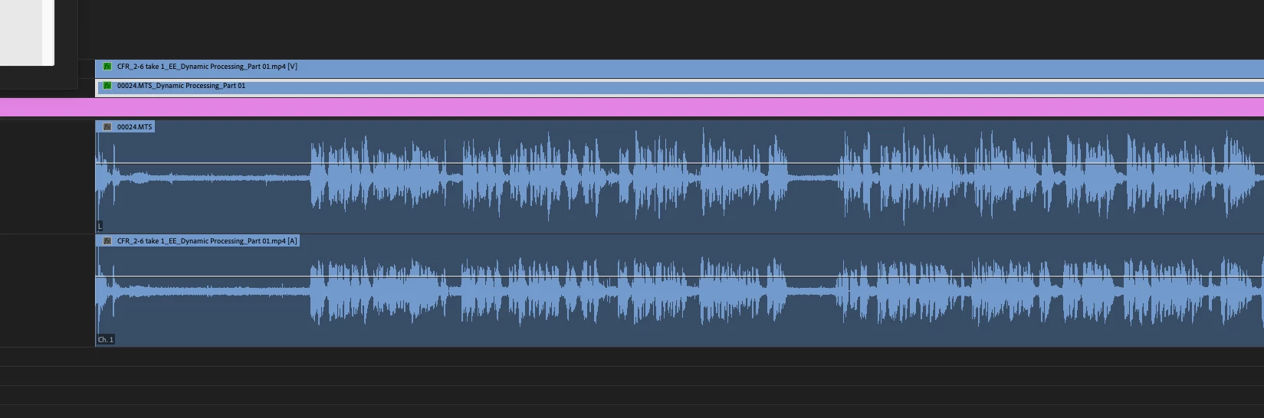Click the L channel indicator on 00024.MTS
This screenshot has width=1264, height=418.
(x=100, y=226)
